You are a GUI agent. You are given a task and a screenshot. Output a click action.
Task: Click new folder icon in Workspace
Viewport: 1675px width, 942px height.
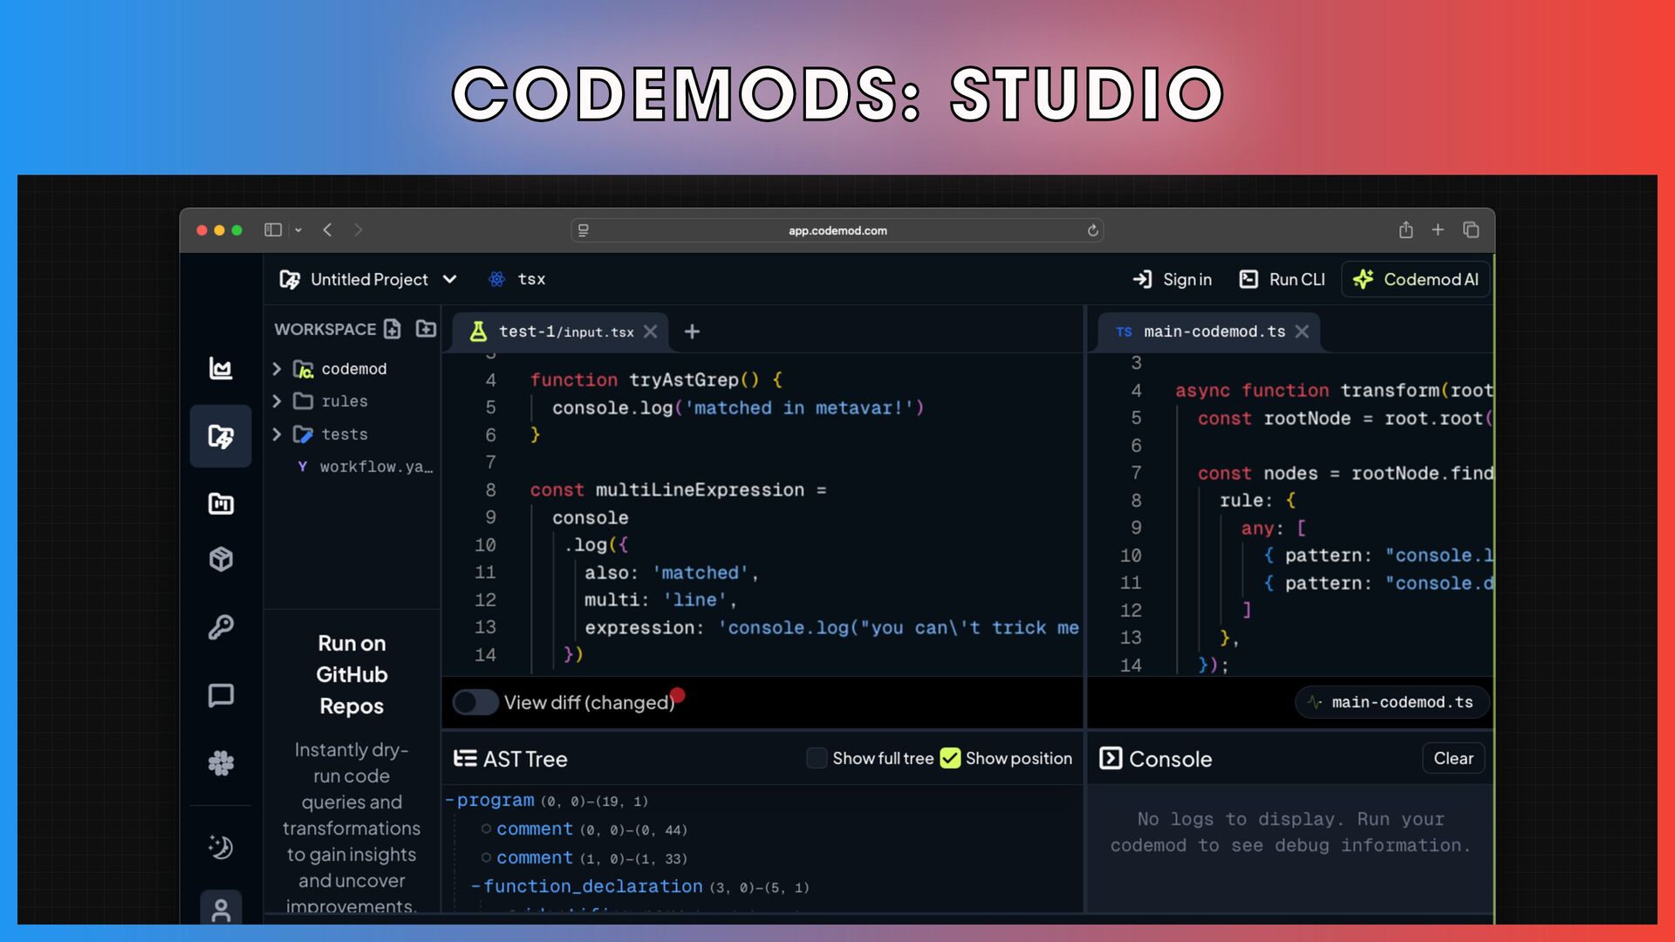click(426, 329)
